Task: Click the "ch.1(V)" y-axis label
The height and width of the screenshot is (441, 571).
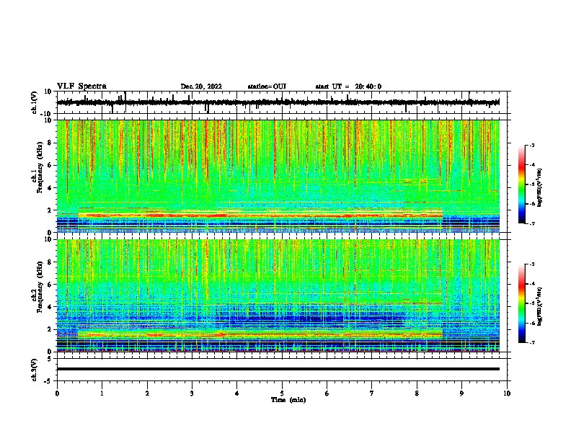Action: pos(35,102)
